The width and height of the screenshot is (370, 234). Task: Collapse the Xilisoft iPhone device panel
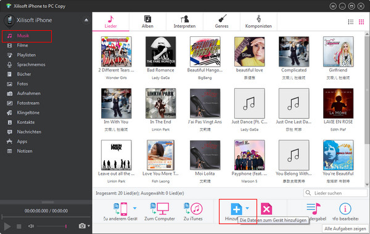pyautogui.click(x=86, y=20)
